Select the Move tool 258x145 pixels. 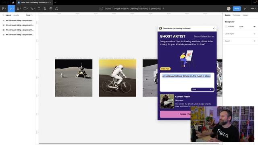pyautogui.click(x=11, y=8)
